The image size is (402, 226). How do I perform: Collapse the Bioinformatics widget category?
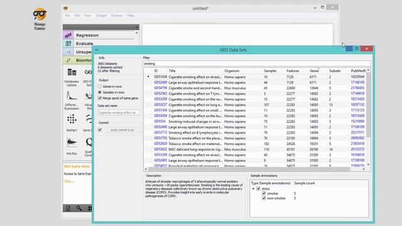[77, 60]
